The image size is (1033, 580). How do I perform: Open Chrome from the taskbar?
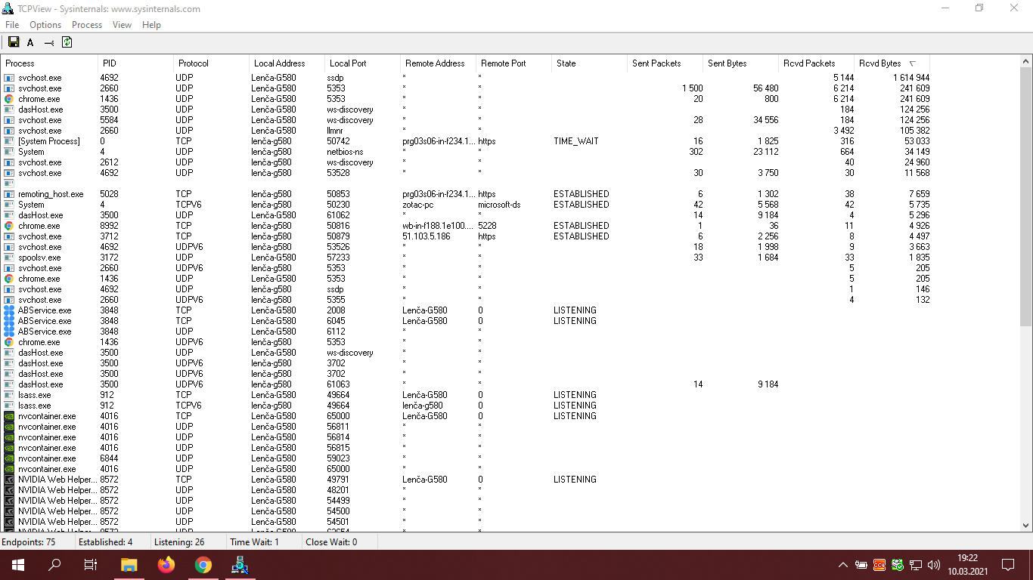[203, 564]
